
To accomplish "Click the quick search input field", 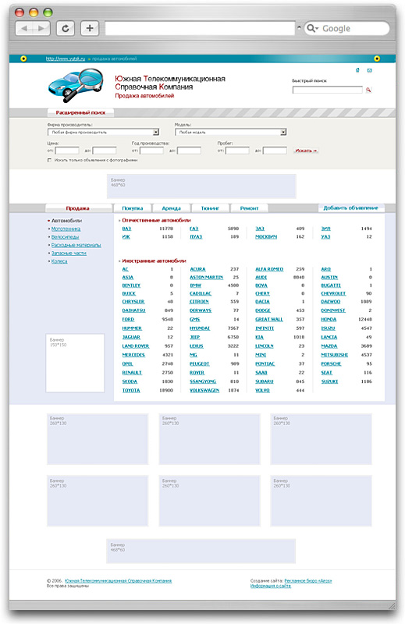I will 327,90.
